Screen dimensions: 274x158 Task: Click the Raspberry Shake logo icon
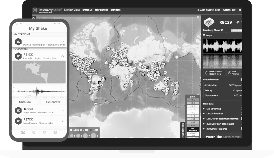(35, 10)
